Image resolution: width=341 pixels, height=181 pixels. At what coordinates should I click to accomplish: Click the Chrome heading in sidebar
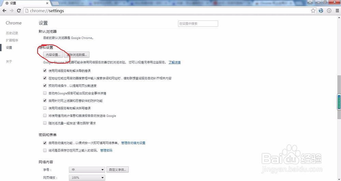coord(14,23)
